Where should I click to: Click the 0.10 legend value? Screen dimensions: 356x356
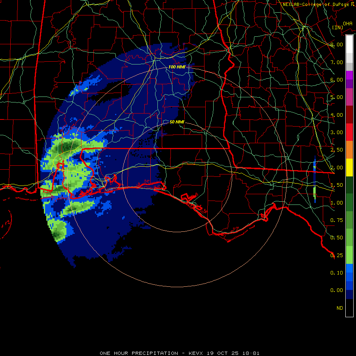click(337, 273)
